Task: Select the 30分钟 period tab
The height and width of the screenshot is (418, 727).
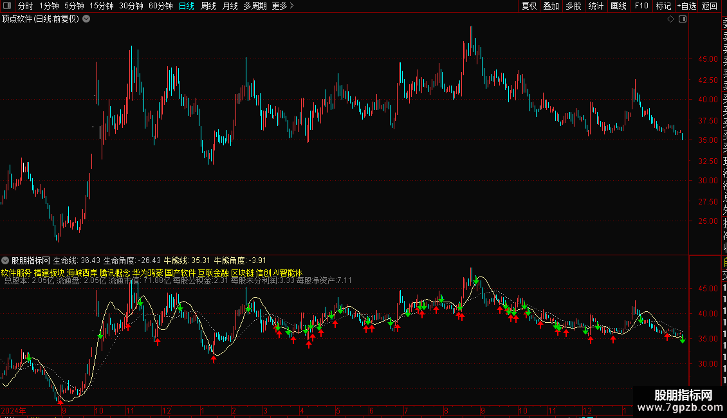Action: pyautogui.click(x=131, y=6)
